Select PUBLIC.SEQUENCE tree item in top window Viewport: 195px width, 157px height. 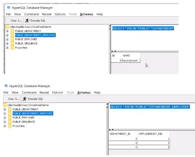(26, 44)
